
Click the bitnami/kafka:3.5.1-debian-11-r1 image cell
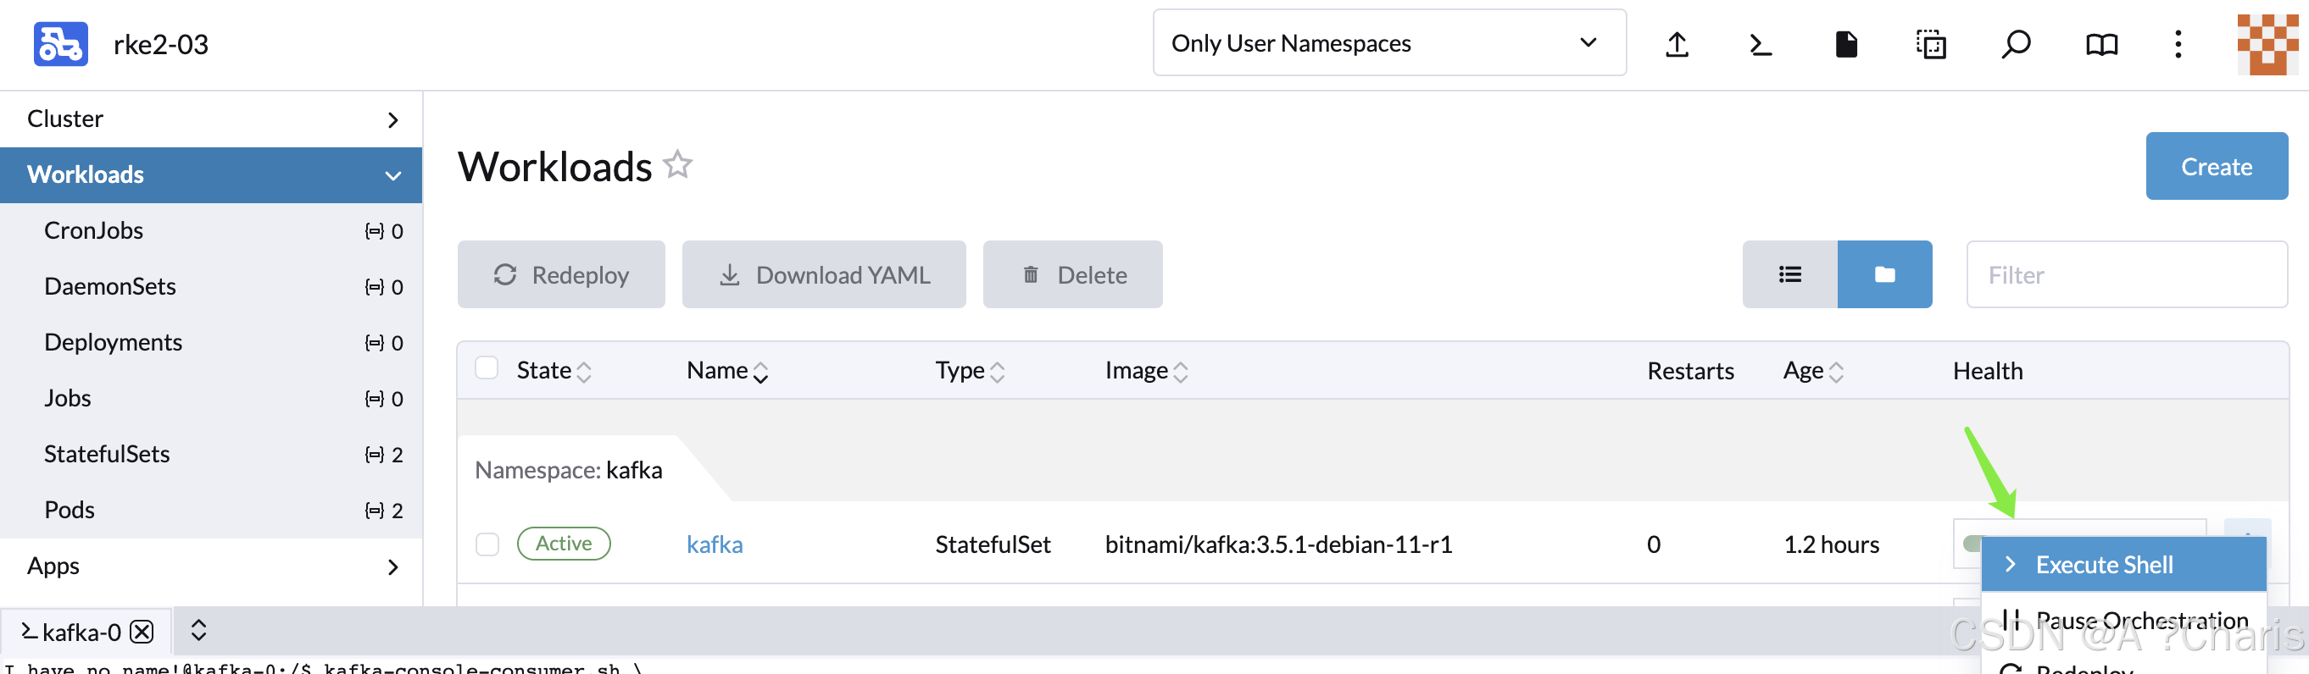(x=1278, y=544)
